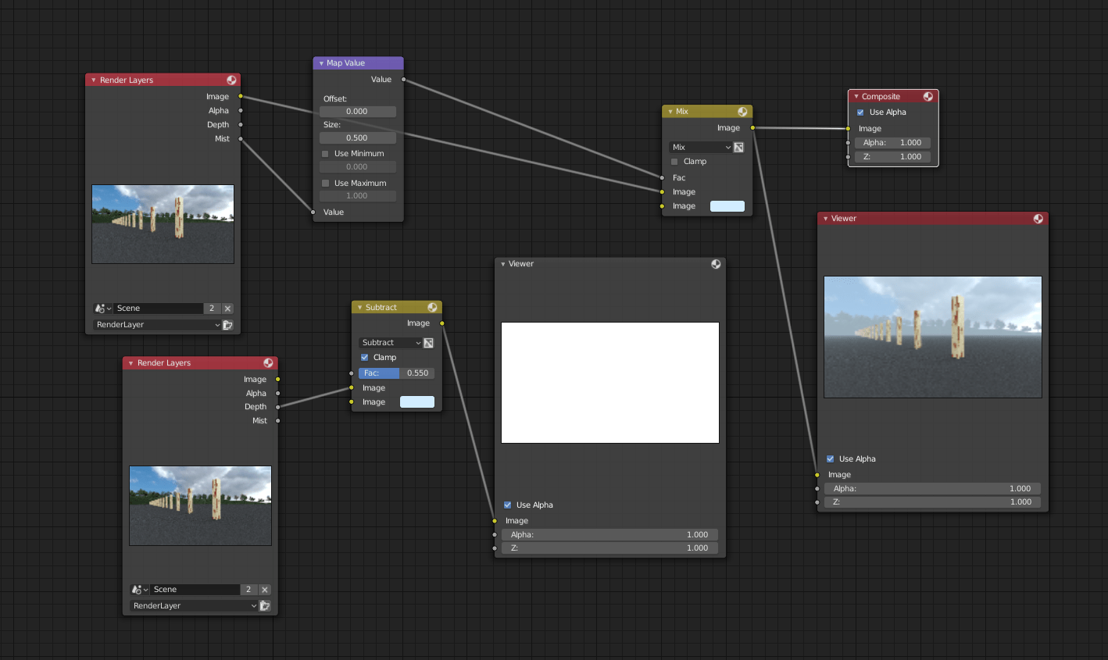Screen dimensions: 1108x660
Task: Click Depth output socket on bottom Render Layers node
Action: pyautogui.click(x=277, y=407)
